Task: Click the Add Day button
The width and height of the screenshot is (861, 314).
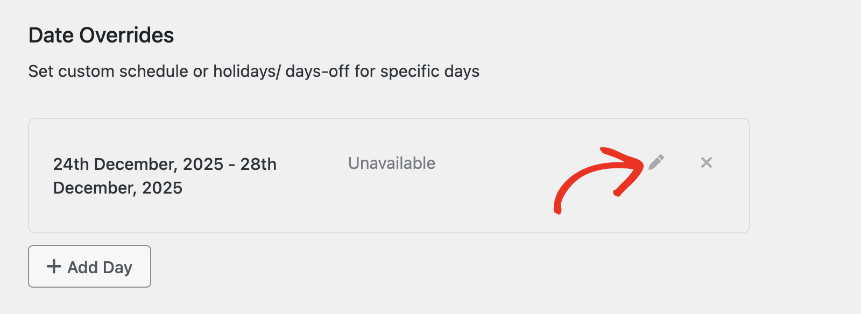Action: pyautogui.click(x=89, y=266)
